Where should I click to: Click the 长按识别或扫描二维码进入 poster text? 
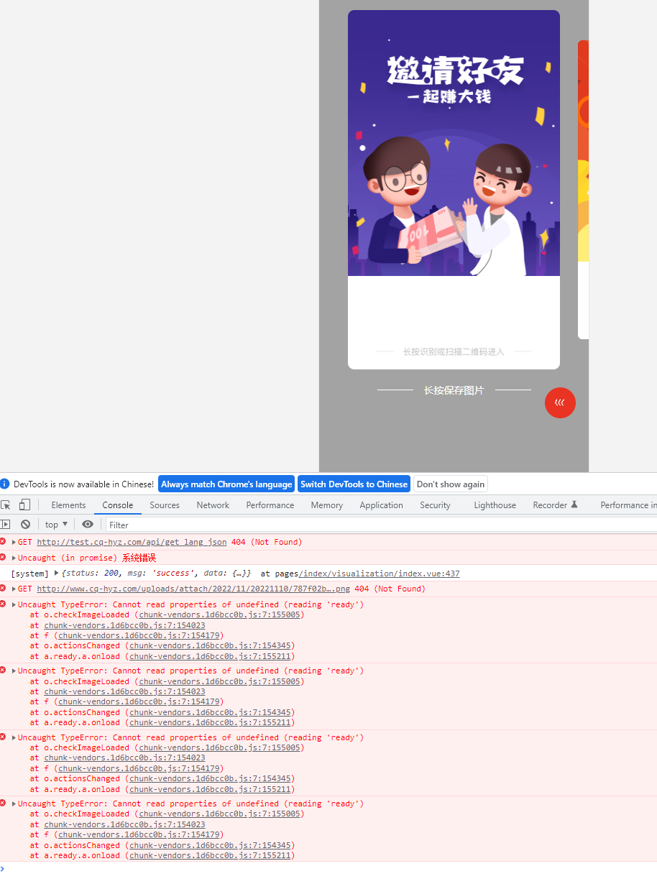pos(454,351)
